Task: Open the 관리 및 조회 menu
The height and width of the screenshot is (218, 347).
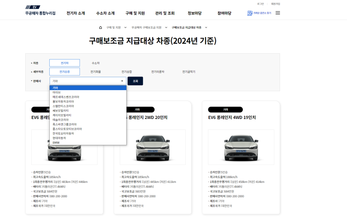Action: [165, 13]
